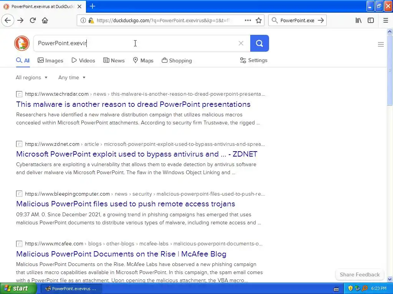This screenshot has width=393, height=294.
Task: Click the 6:23 PM taskbar clock
Action: coord(379,289)
